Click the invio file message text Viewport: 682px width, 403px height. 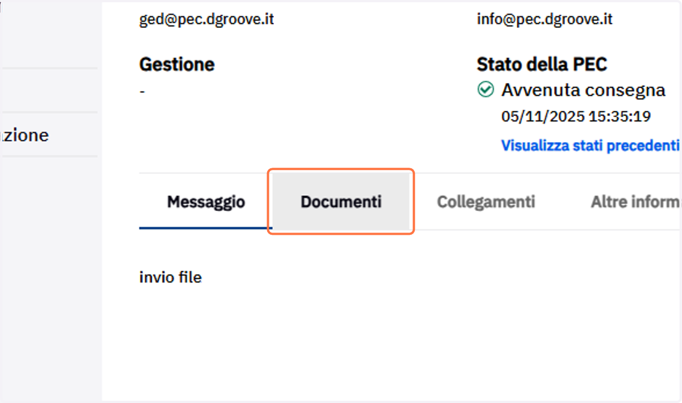click(x=170, y=278)
